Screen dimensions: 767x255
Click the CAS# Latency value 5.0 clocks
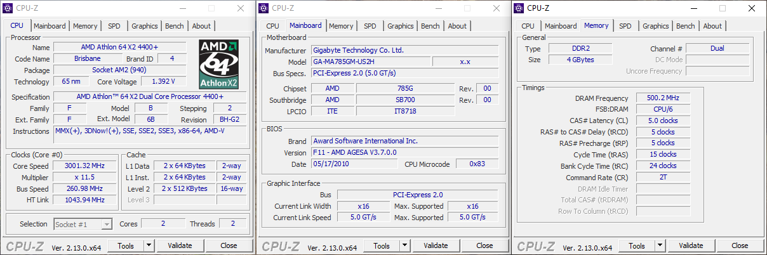pos(663,121)
